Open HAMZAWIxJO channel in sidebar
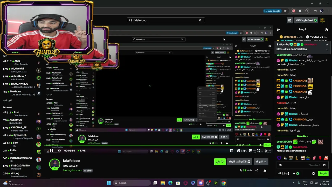 [x=22, y=85]
